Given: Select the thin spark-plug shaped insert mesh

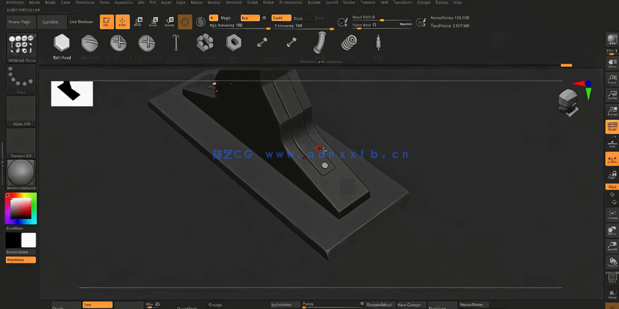Looking at the screenshot, I should point(378,42).
